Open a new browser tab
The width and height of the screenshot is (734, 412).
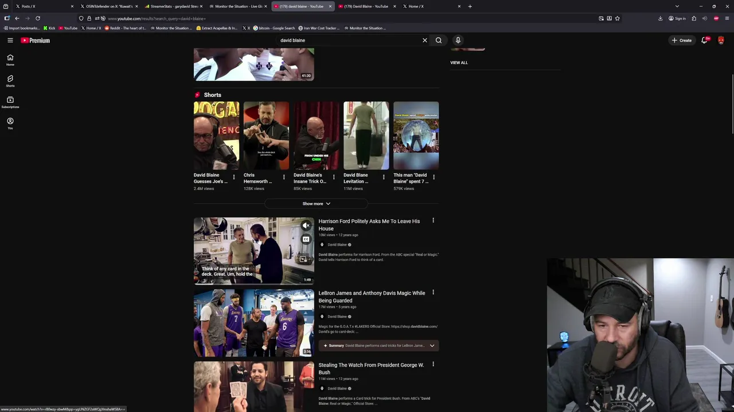point(470,6)
